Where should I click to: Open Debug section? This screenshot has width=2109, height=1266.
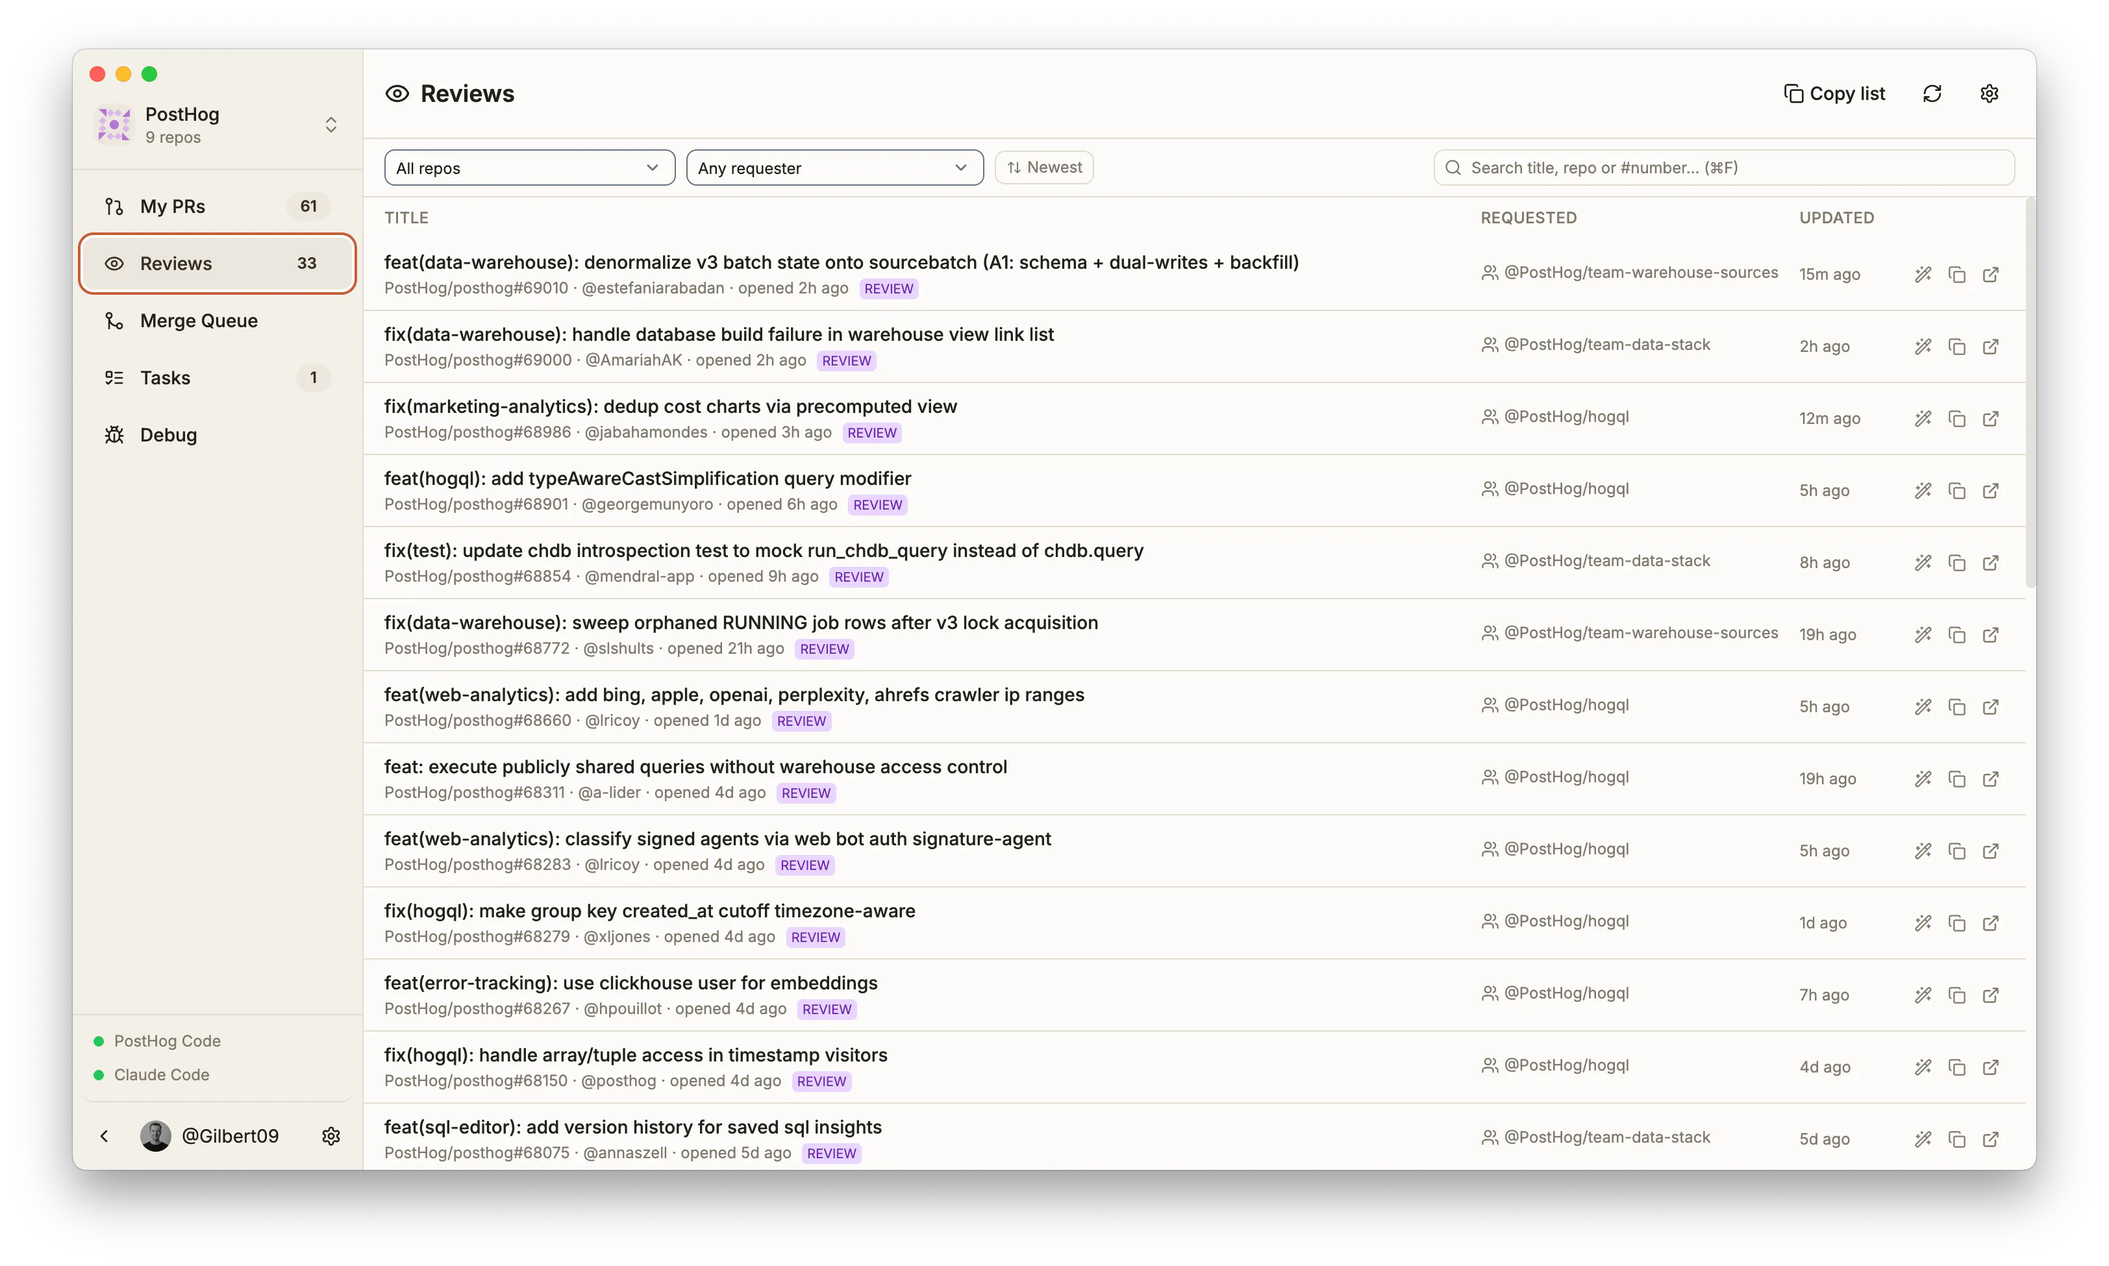click(x=217, y=435)
